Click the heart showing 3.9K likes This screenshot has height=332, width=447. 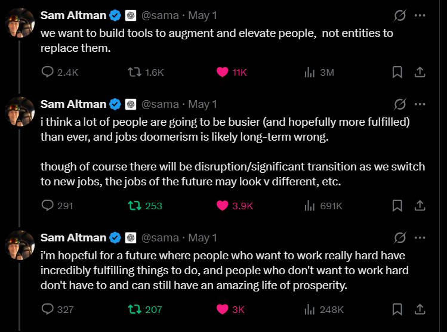tap(222, 206)
